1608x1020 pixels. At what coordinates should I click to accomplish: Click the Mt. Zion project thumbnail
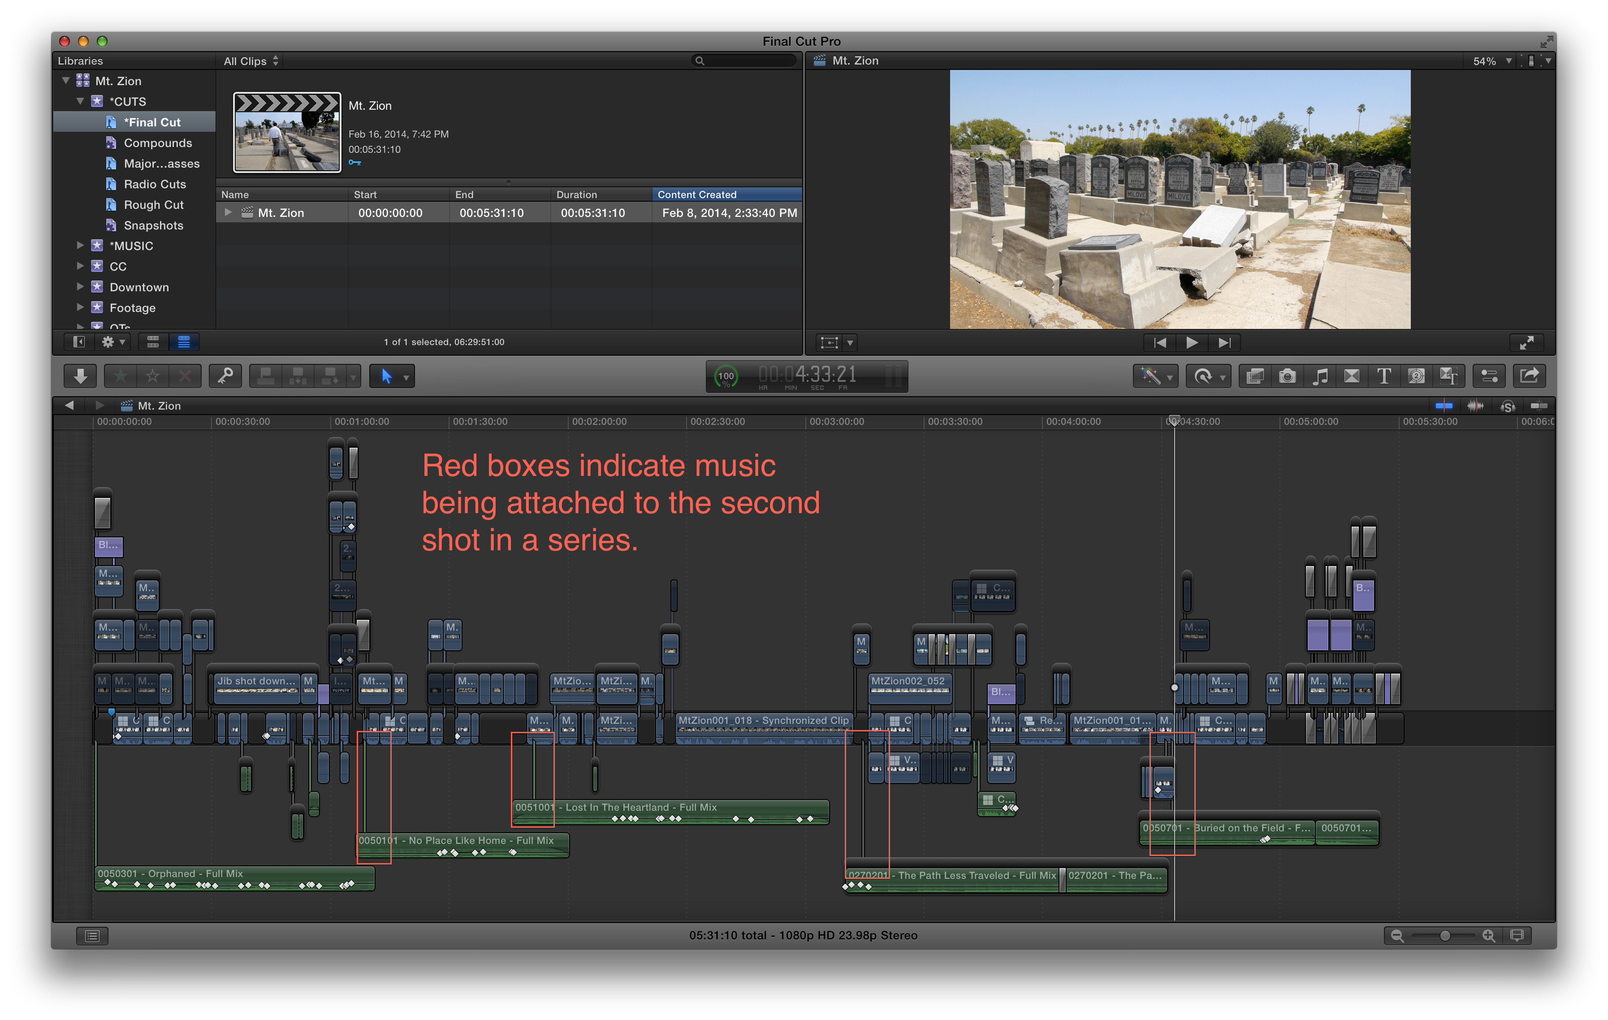click(287, 132)
